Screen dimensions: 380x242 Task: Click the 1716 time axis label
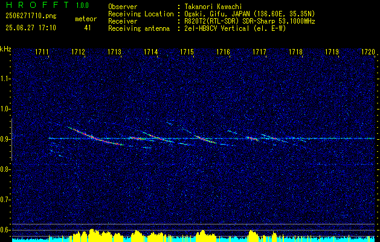click(223, 51)
